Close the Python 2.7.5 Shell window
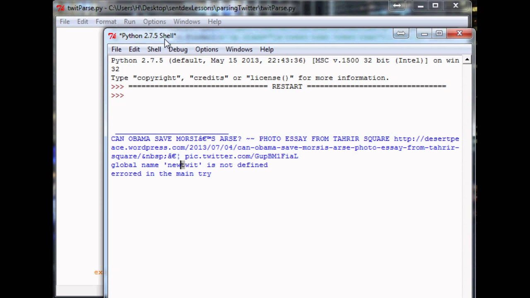 (459, 34)
